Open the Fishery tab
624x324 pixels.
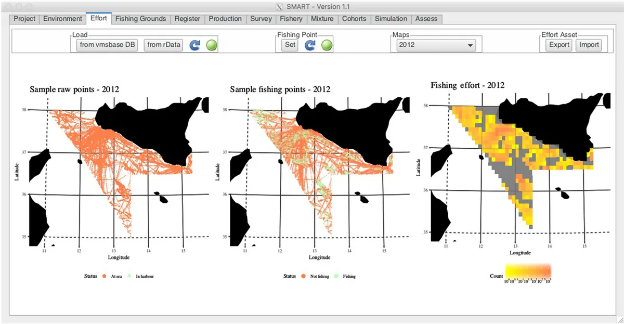[291, 19]
